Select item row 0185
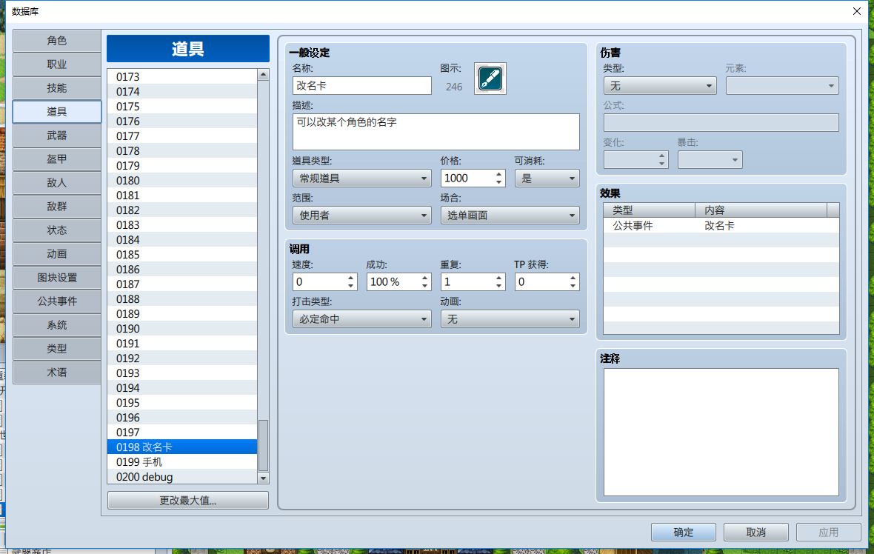The image size is (874, 554). pos(182,255)
